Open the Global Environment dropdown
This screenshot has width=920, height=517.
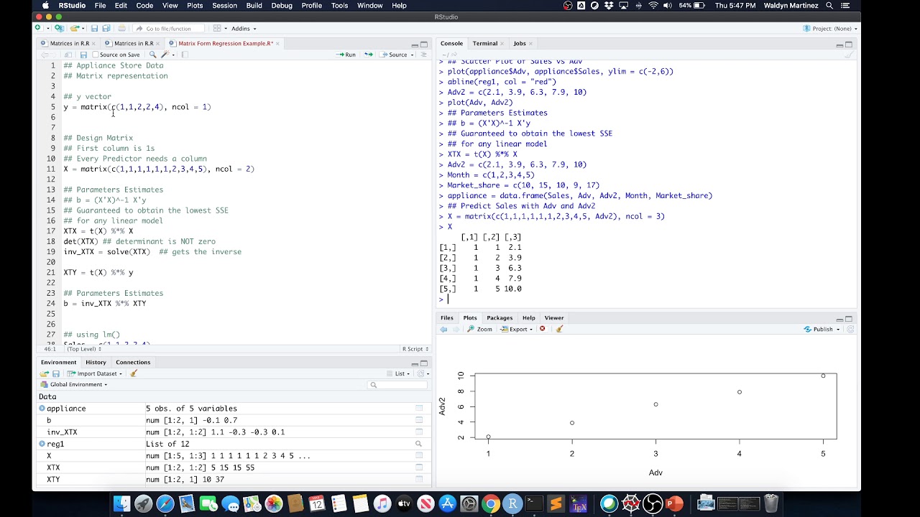(74, 384)
